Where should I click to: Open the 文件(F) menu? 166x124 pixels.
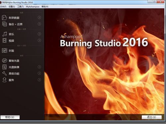click(3, 7)
